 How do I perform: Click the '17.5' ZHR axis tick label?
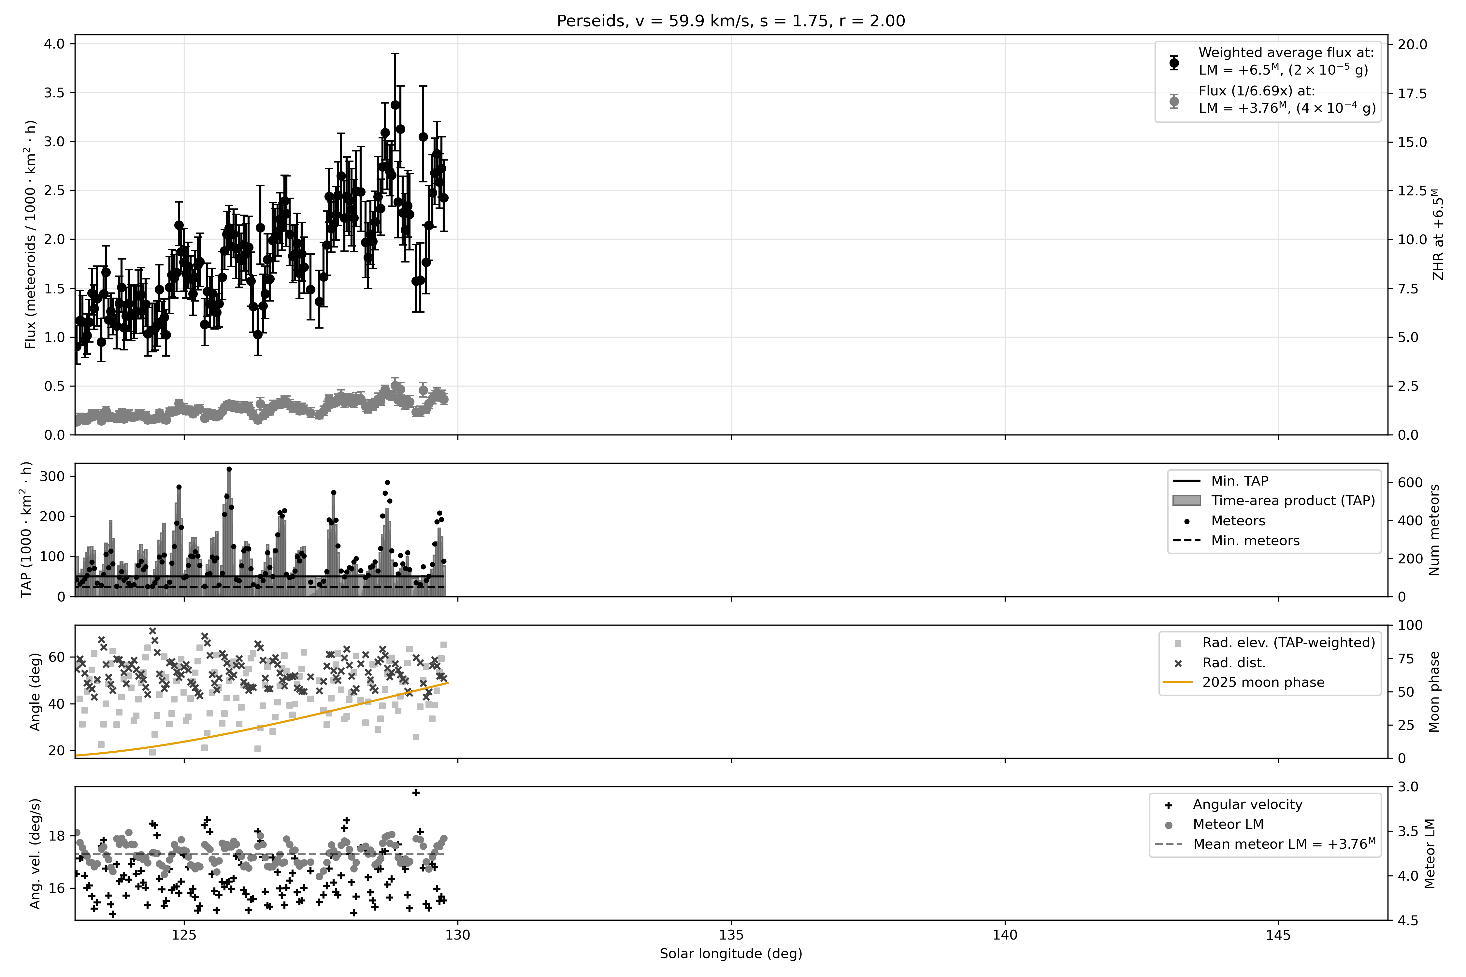tap(1412, 93)
